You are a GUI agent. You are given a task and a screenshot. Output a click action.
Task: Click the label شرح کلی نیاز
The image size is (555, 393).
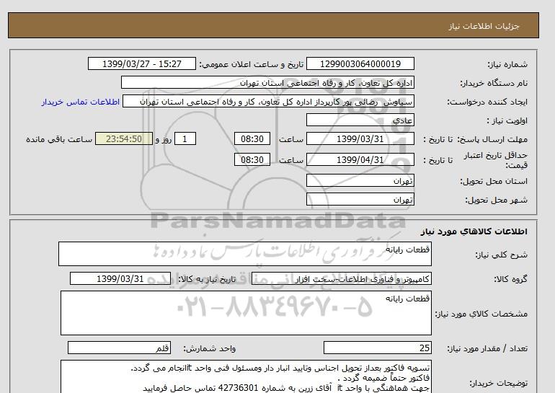pyautogui.click(x=501, y=255)
